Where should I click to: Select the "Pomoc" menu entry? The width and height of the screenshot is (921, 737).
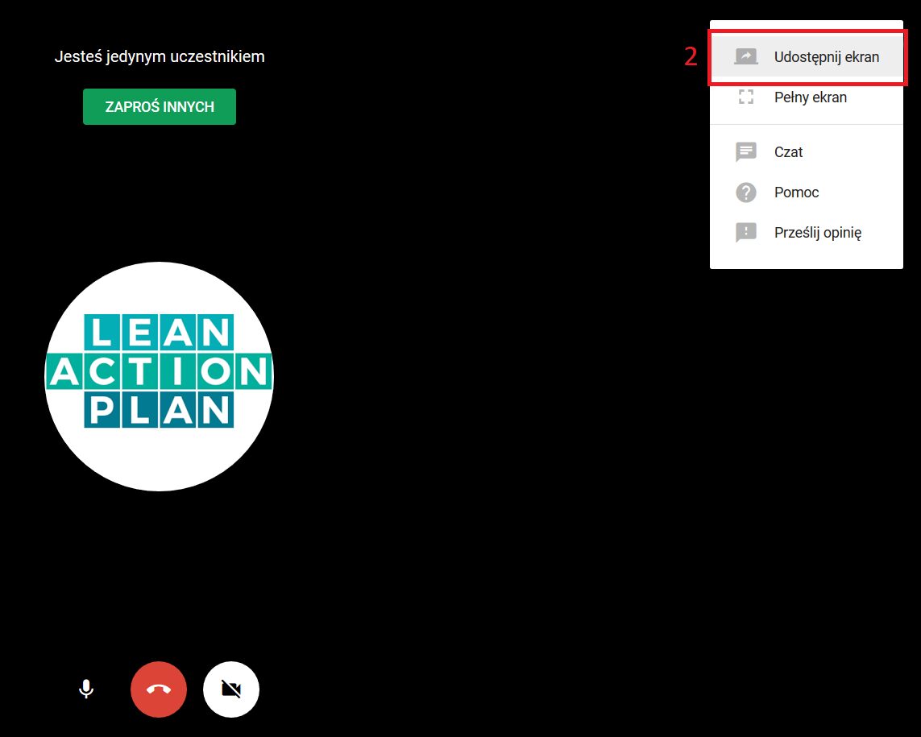point(796,193)
